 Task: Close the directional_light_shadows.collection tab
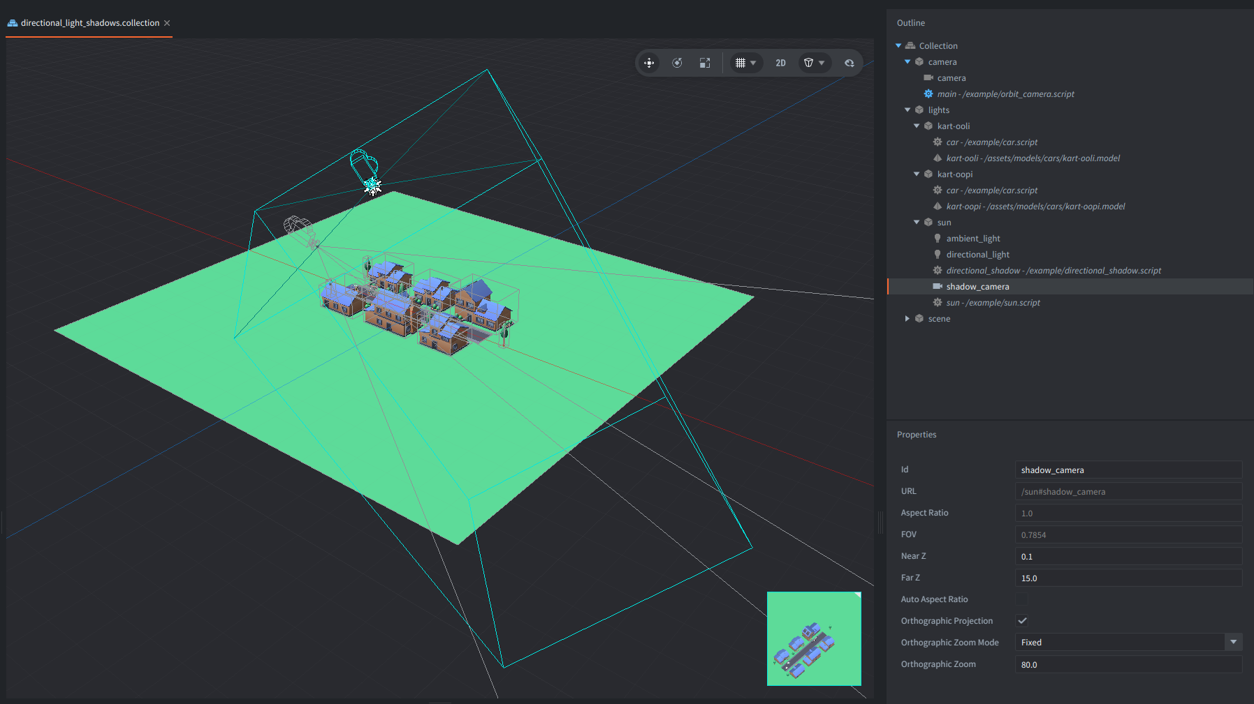click(x=167, y=23)
